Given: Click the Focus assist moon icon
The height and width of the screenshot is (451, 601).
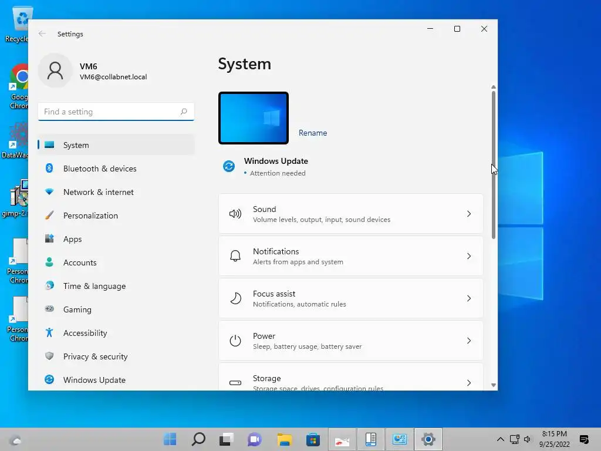Looking at the screenshot, I should (x=235, y=298).
